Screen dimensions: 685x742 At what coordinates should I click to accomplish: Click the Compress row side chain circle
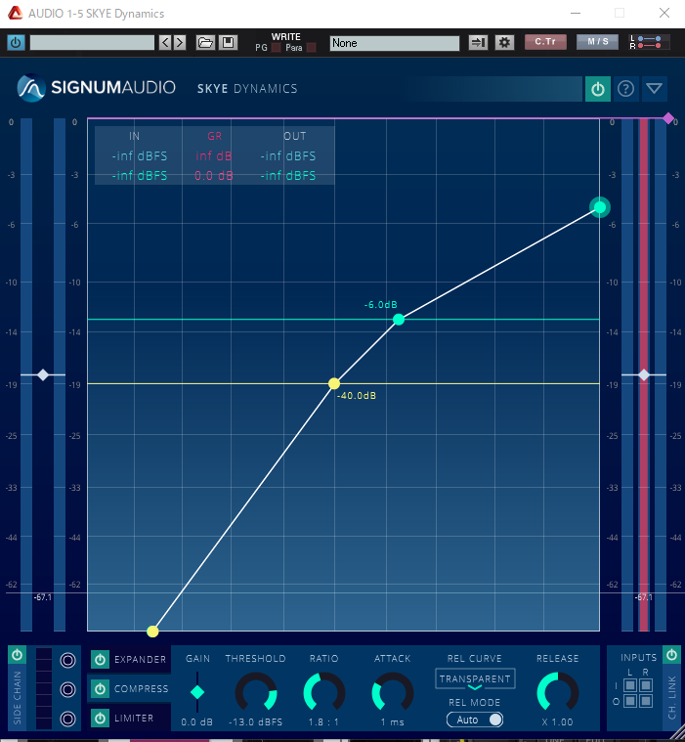[x=67, y=689]
